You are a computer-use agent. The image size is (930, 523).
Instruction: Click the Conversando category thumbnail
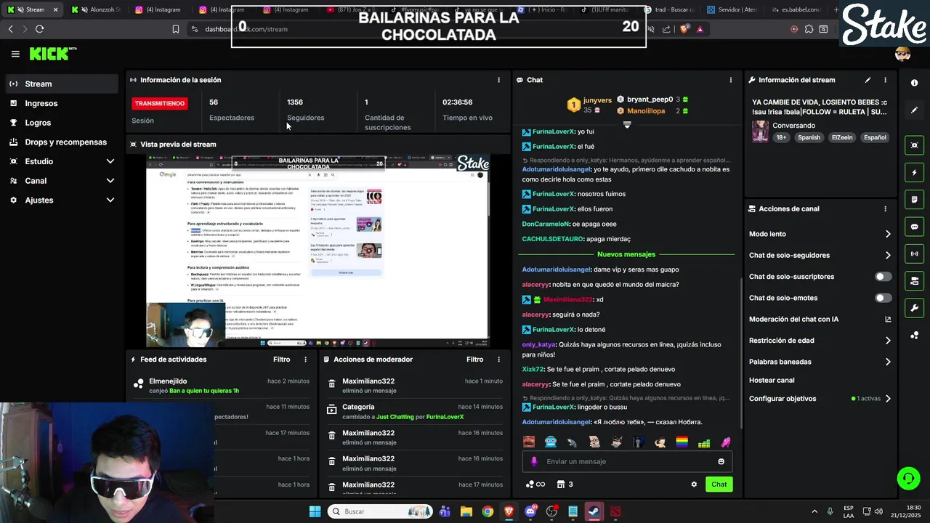click(x=760, y=131)
